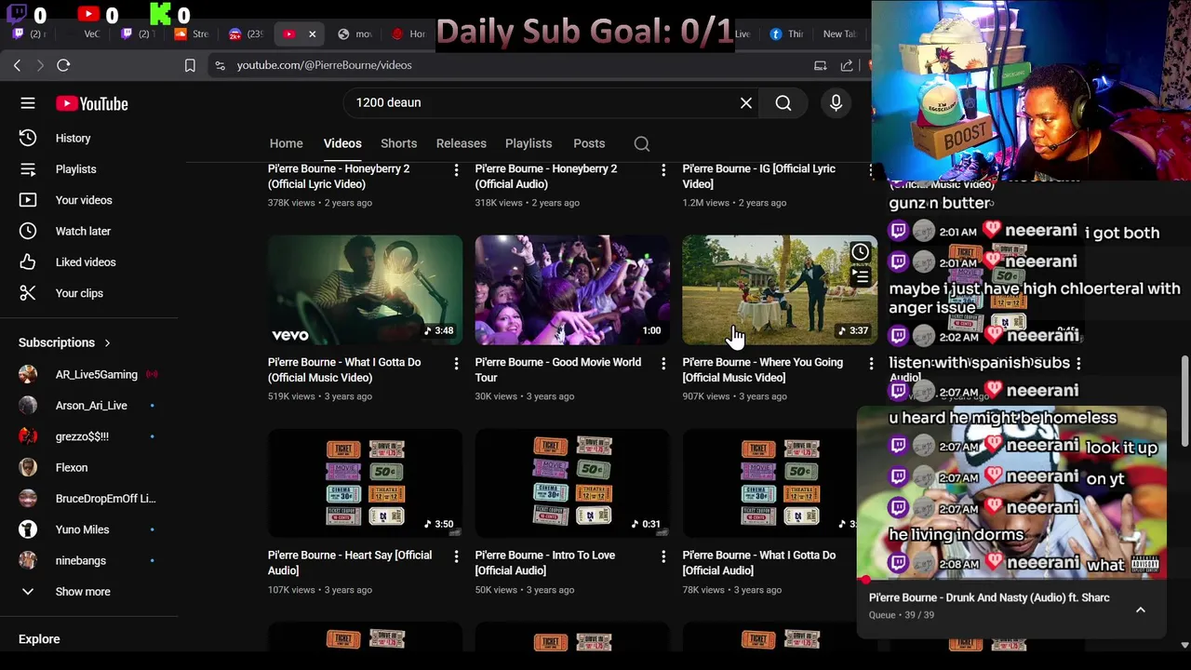This screenshot has height=670, width=1191.
Task: Open the Posts tab
Action: tap(589, 143)
